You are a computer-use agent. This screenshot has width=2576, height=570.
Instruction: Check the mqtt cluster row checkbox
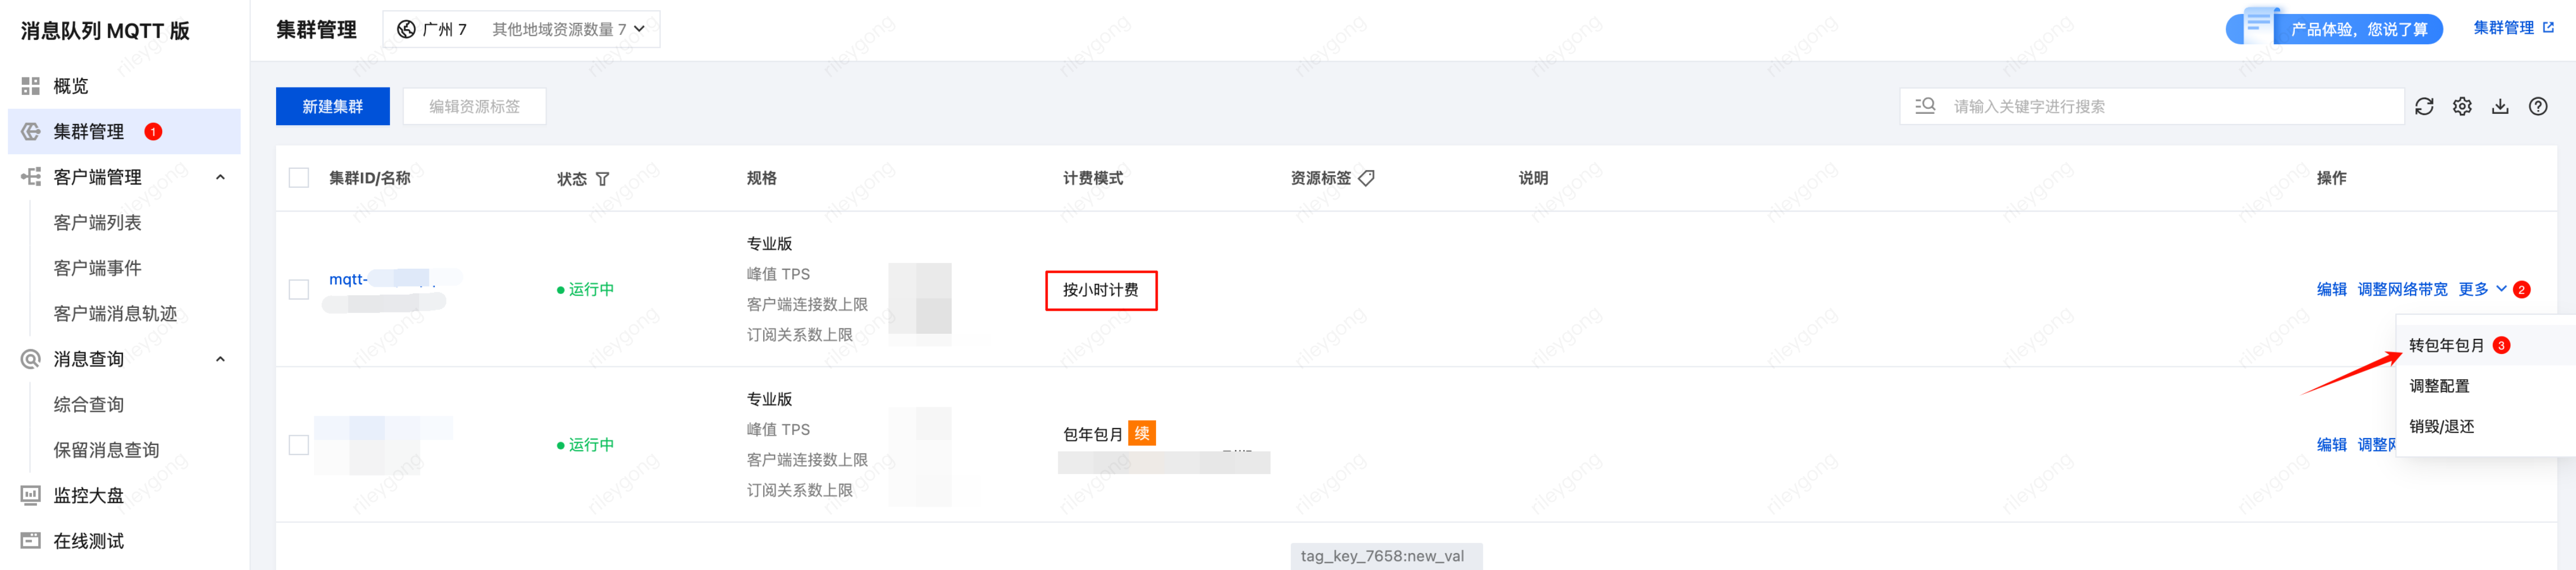[x=298, y=289]
